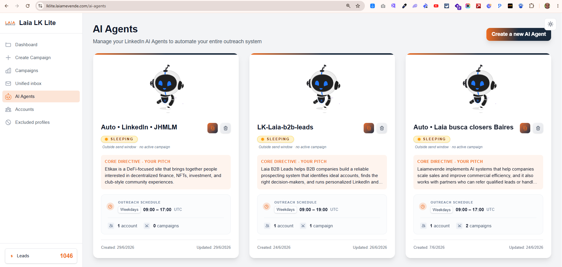Open Chrome three-dot menu

click(558, 6)
